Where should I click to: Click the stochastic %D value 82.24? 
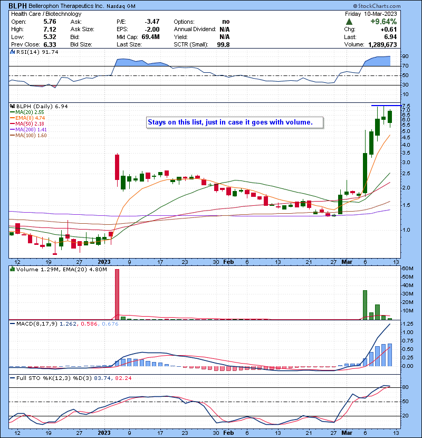coord(123,378)
